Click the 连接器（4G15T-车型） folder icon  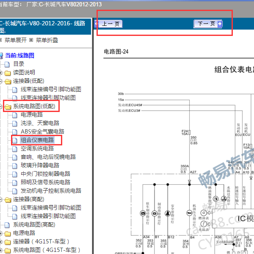tap(8, 242)
